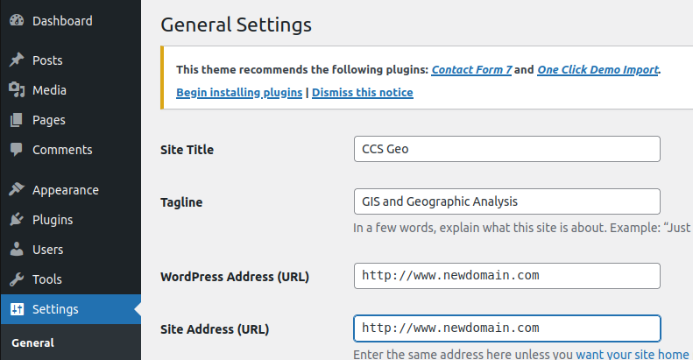The width and height of the screenshot is (693, 360).
Task: Click the Settings sliders icon
Action: coord(17,309)
